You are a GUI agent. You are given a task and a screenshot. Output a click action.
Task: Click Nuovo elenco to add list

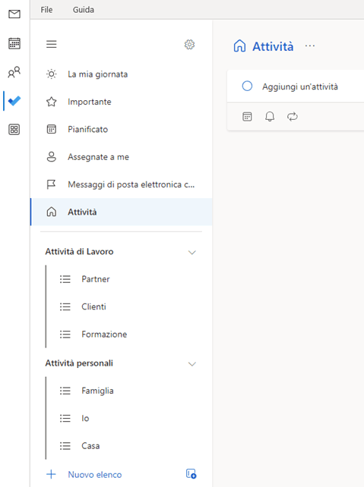point(95,475)
